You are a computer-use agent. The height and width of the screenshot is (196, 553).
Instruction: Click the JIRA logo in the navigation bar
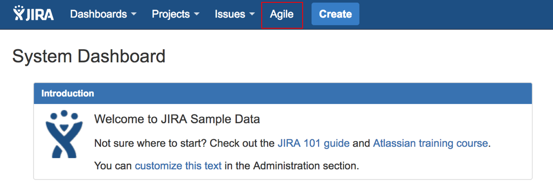click(33, 14)
